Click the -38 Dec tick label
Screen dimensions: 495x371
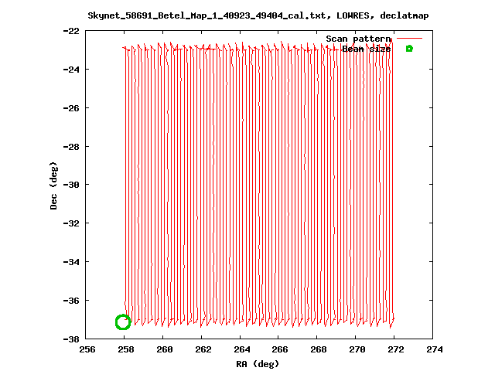[x=71, y=339]
